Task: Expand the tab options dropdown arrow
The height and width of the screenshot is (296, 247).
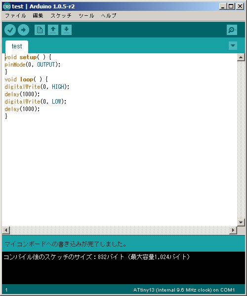Action: pos(233,46)
